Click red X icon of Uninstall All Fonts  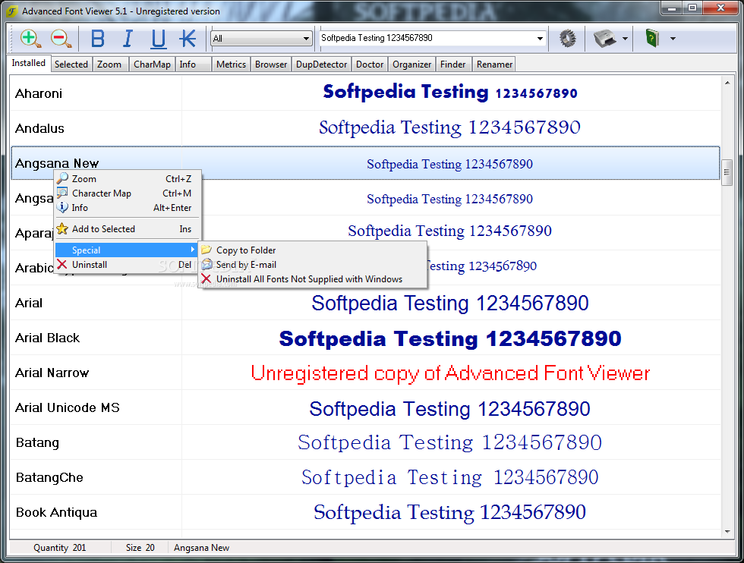(206, 278)
